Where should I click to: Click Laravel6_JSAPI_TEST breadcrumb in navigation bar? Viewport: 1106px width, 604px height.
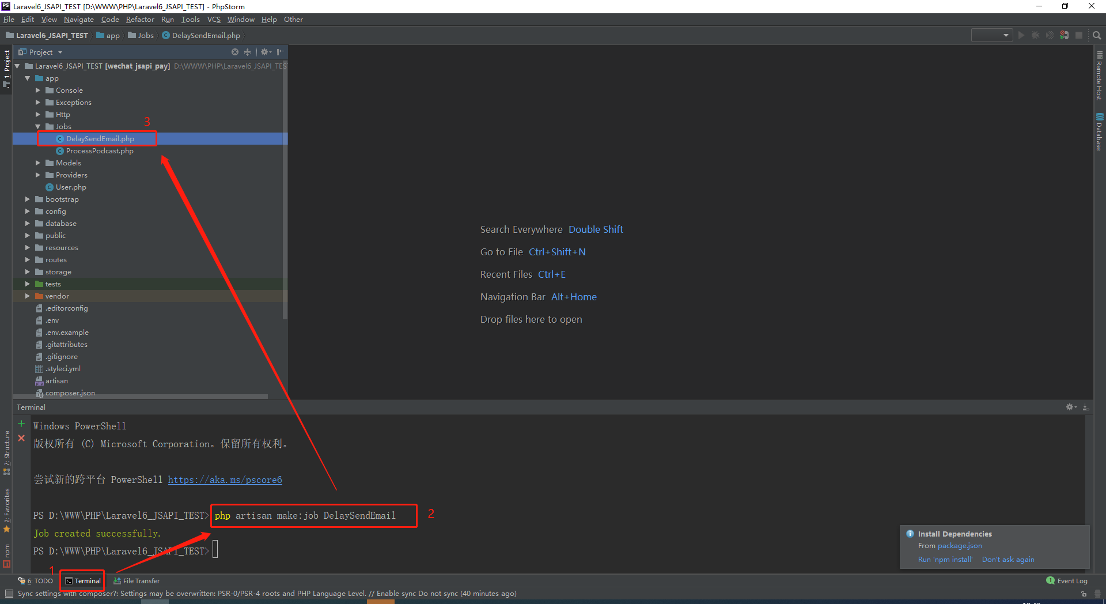pyautogui.click(x=47, y=35)
